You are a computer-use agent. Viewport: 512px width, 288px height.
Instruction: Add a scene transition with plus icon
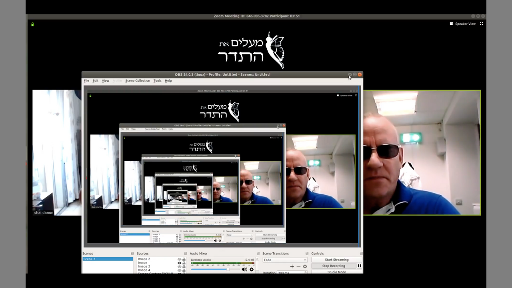pos(292,266)
